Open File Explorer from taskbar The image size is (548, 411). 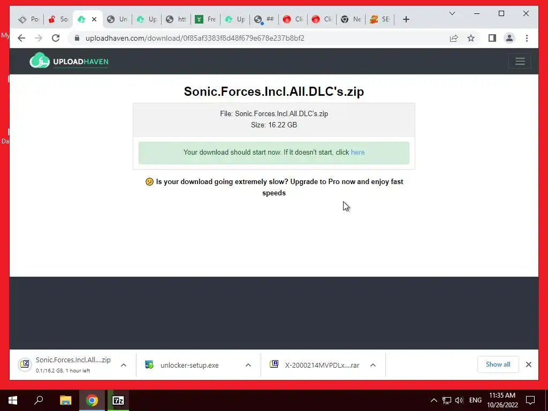pyautogui.click(x=65, y=400)
